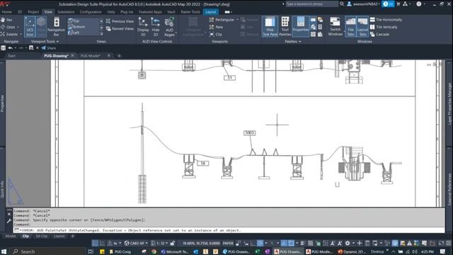The height and width of the screenshot is (255, 453).
Task: Click Switch Windows
Action: pos(335,27)
